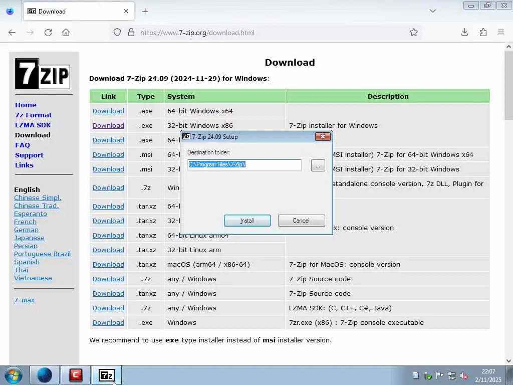The height and width of the screenshot is (385, 513).
Task: Close the Download tab
Action: click(x=126, y=12)
